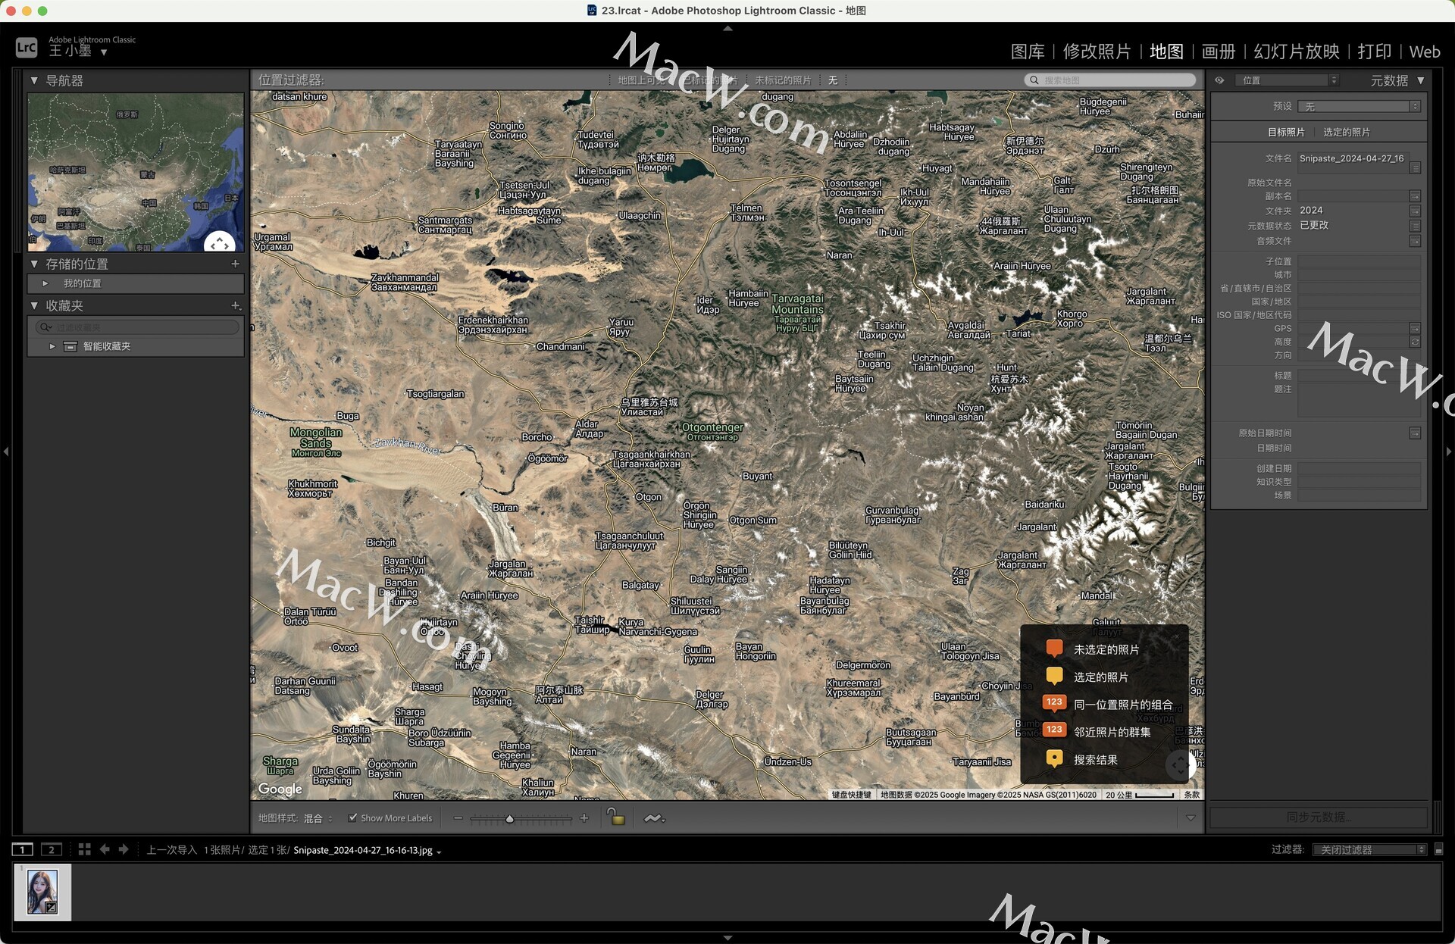Screen dimensions: 1455x944
Task: Uncheck Show More Labels checkbox
Action: 352,818
